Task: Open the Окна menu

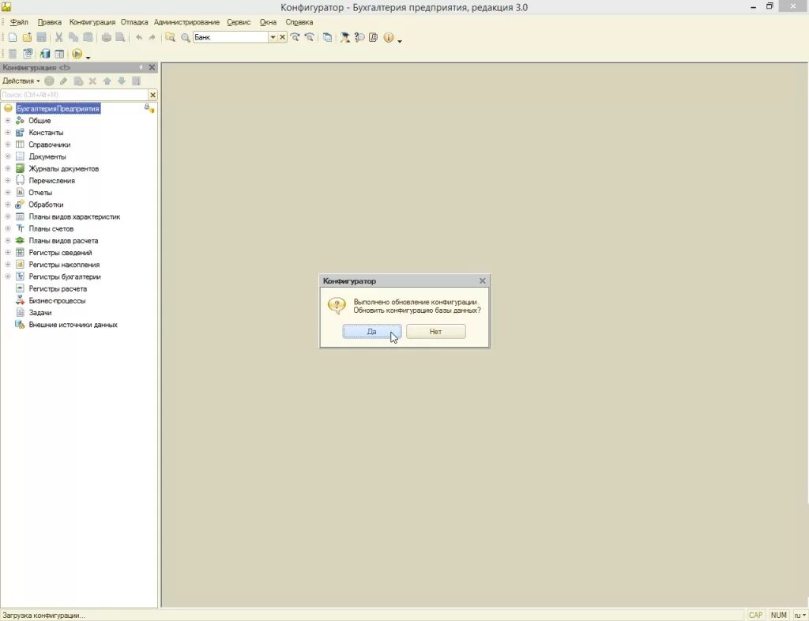Action: [x=268, y=22]
